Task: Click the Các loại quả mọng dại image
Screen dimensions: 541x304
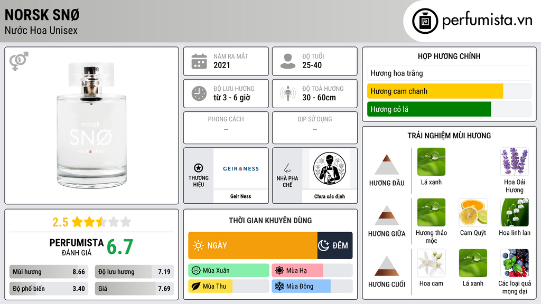Action: tap(515, 263)
